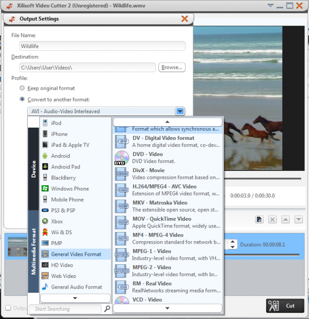Select the Wildlife clip thumbnail

(18, 247)
